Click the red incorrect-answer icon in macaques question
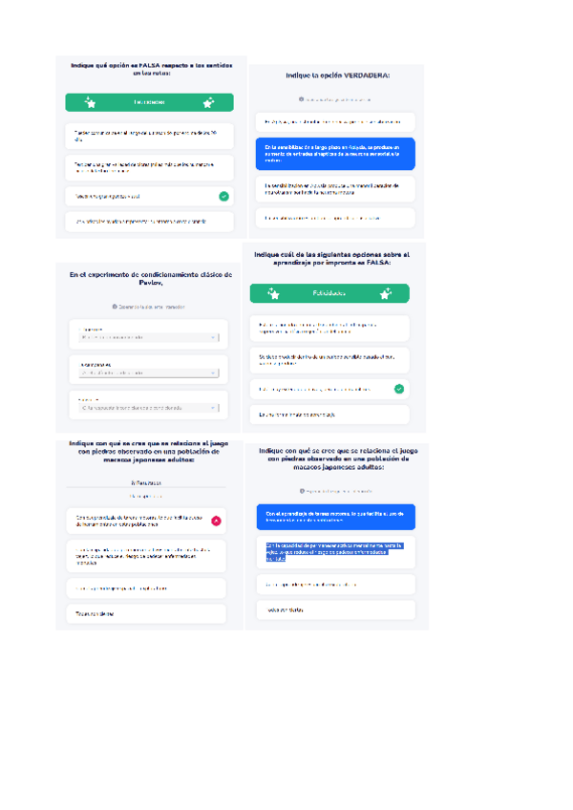Image resolution: width=573 pixels, height=810 pixels. tap(216, 521)
